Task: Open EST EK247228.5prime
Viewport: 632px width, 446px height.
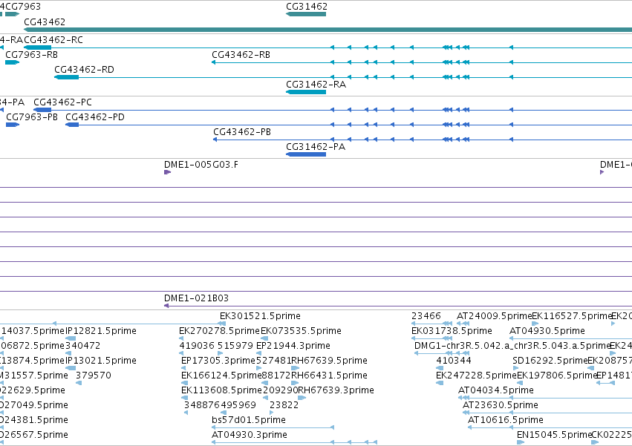Action: [x=477, y=376]
